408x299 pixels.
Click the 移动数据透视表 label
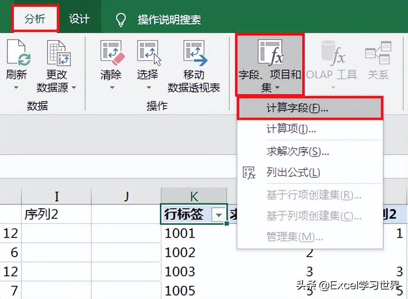pyautogui.click(x=194, y=81)
